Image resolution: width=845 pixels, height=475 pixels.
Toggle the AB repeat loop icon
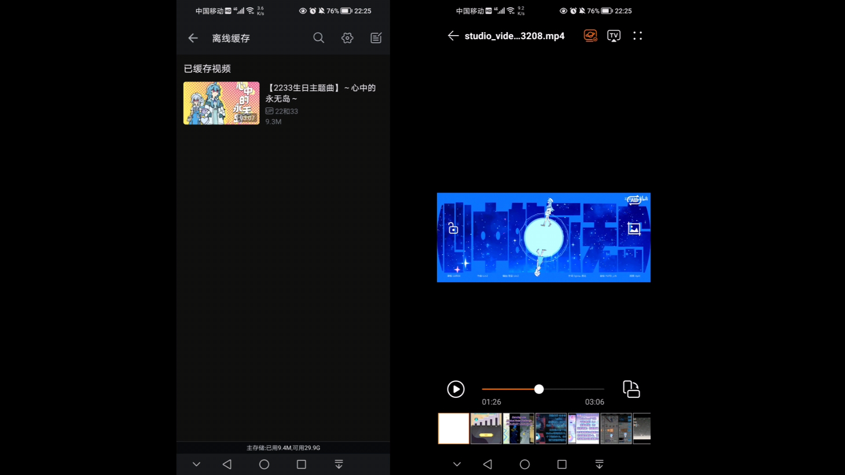point(634,200)
